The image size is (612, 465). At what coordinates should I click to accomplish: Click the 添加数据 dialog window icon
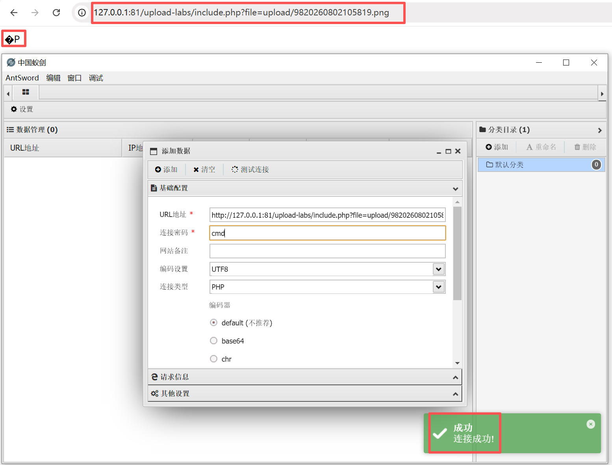[x=154, y=151]
